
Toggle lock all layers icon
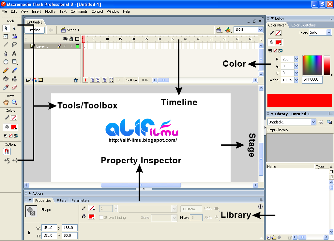[71, 39]
